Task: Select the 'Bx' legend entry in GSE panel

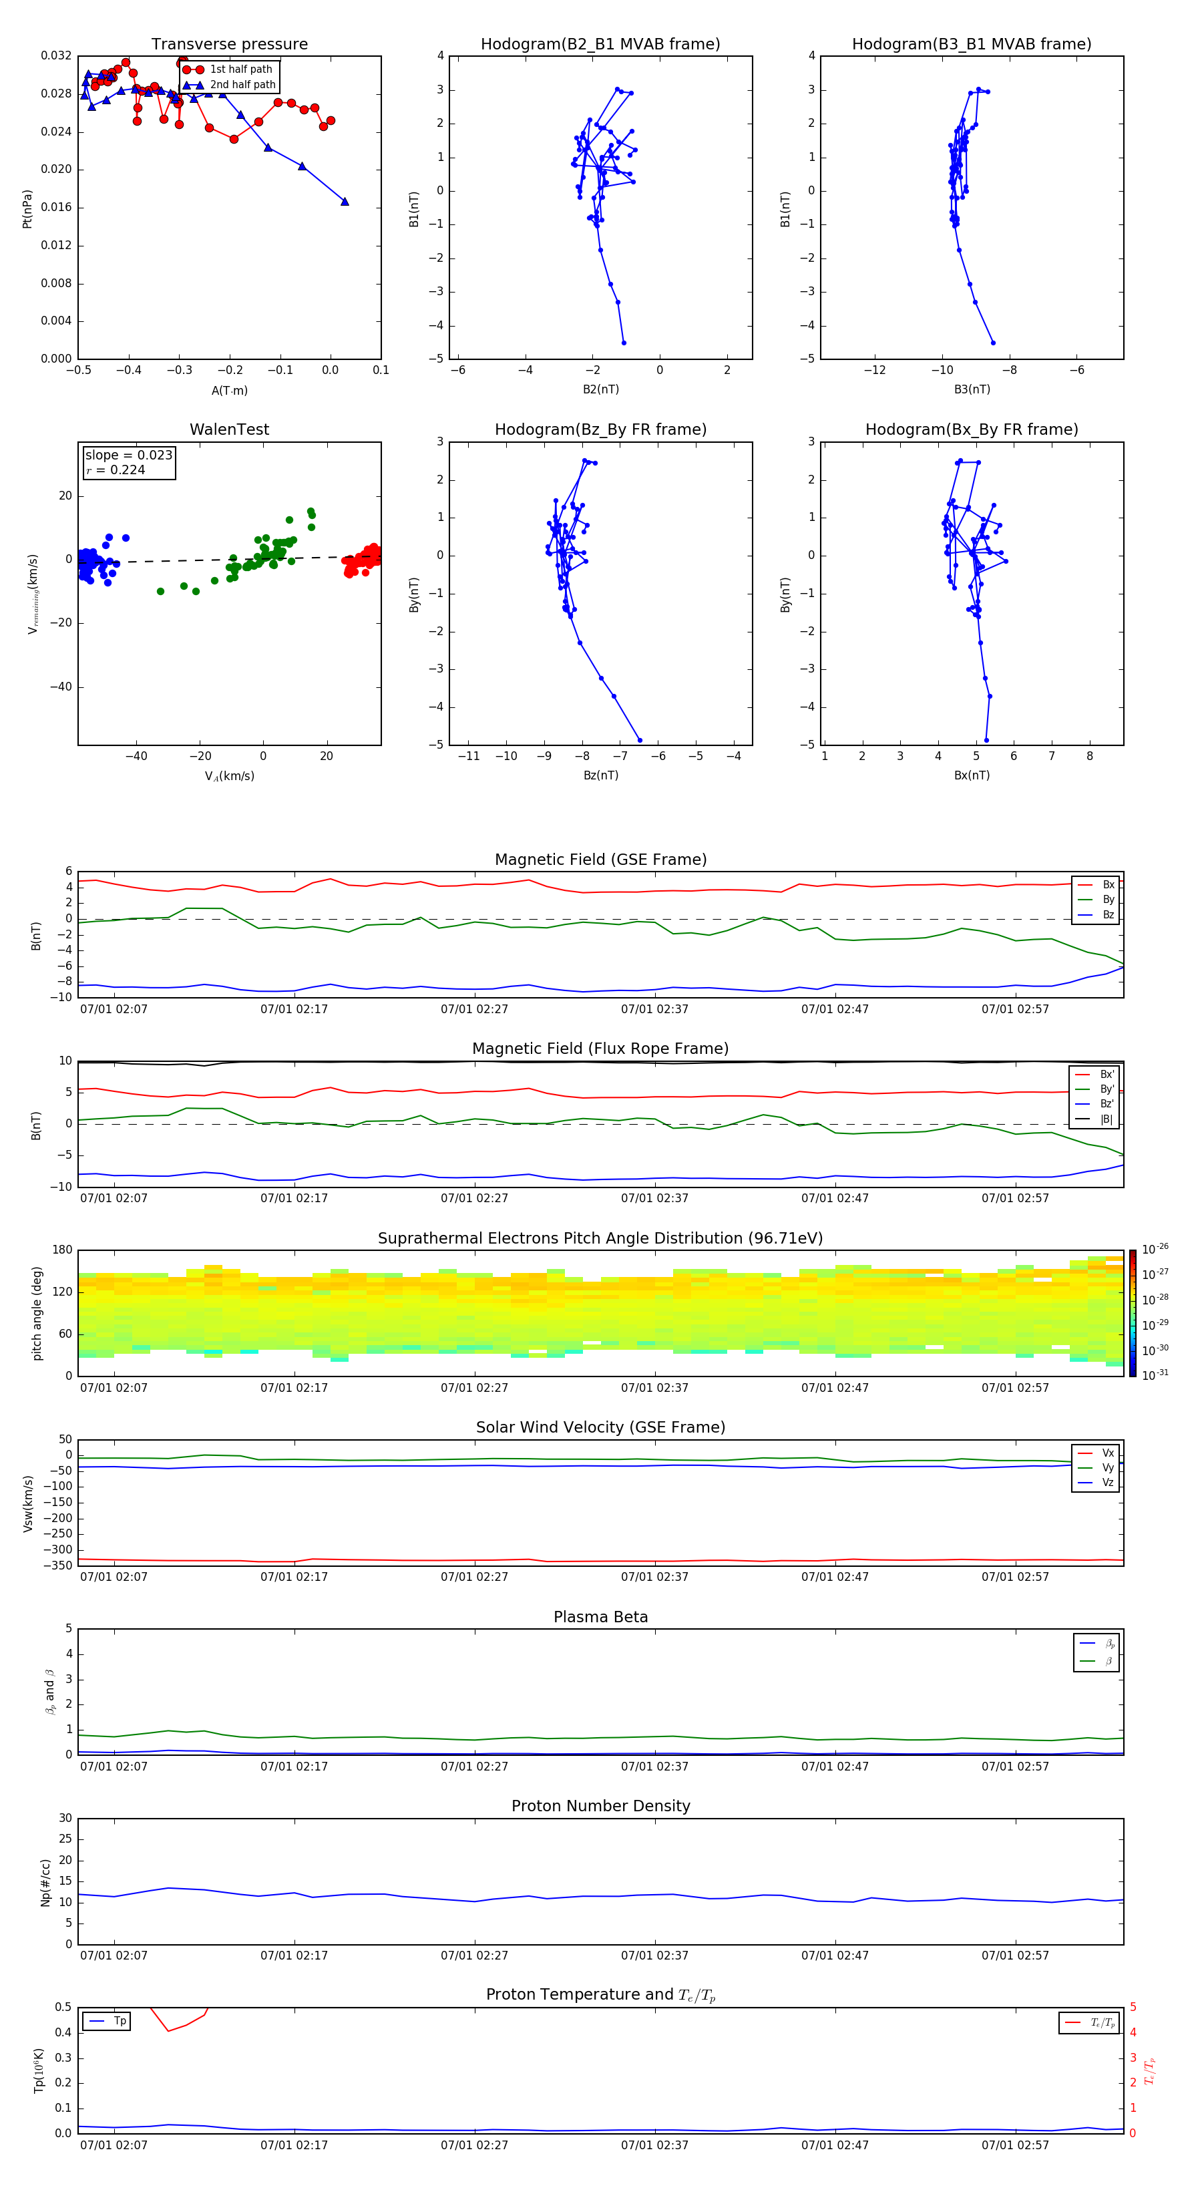Action: (x=1096, y=885)
